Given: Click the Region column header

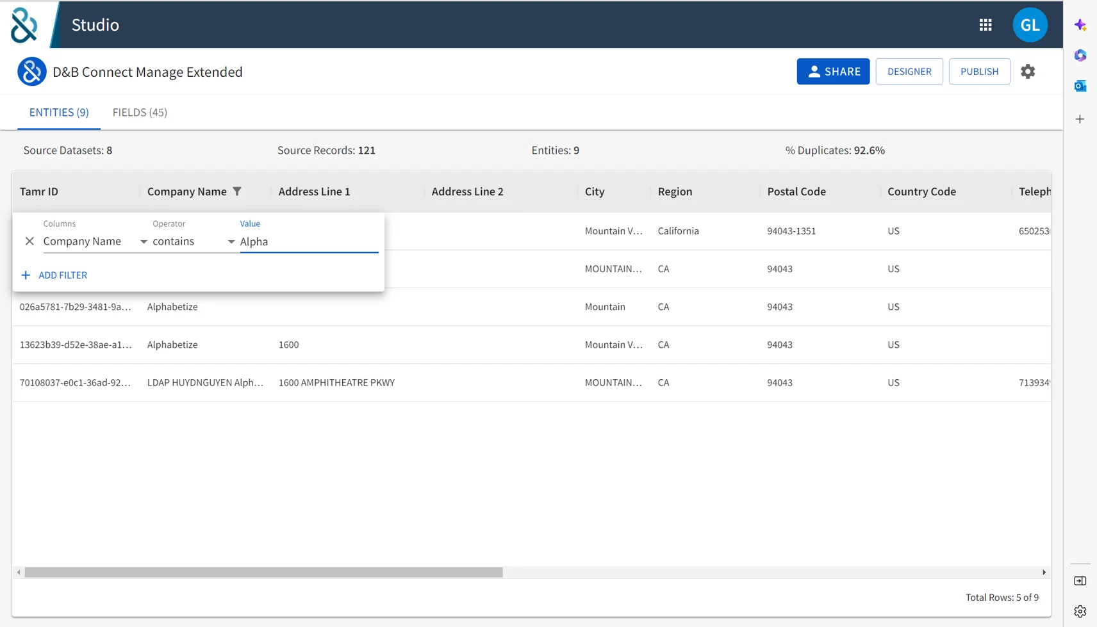Looking at the screenshot, I should [x=675, y=191].
